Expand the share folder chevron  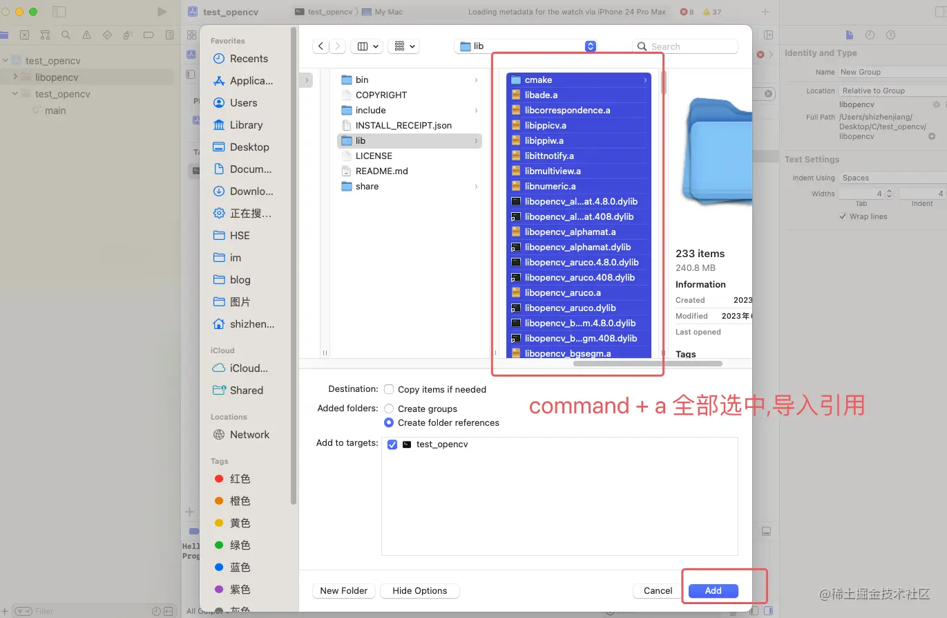(x=476, y=187)
